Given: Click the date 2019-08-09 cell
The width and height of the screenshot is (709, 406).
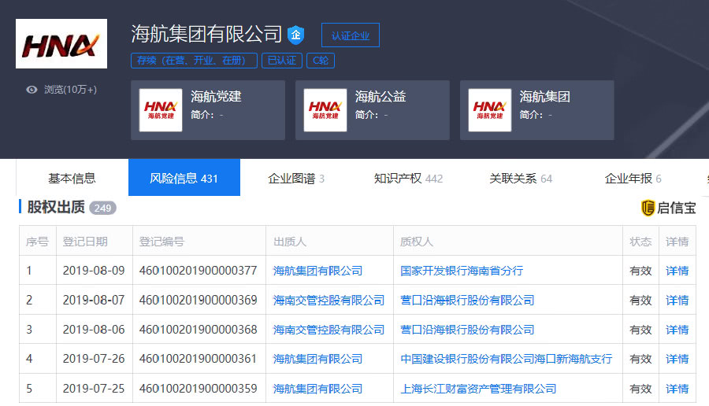Looking at the screenshot, I should click(94, 271).
